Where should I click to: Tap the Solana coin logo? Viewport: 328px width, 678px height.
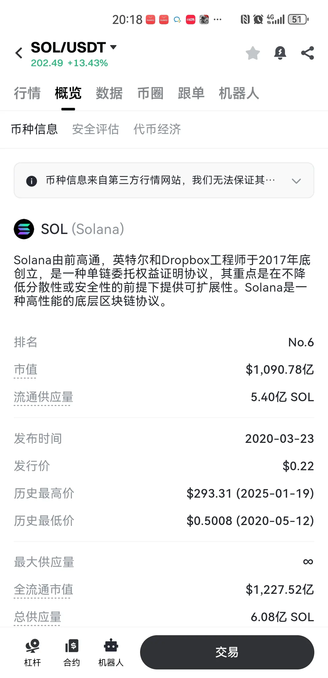pyautogui.click(x=24, y=229)
